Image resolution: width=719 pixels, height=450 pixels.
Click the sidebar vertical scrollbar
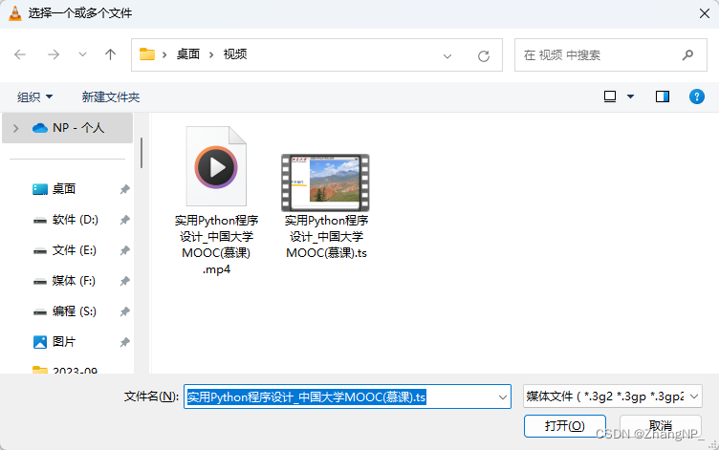(x=142, y=153)
